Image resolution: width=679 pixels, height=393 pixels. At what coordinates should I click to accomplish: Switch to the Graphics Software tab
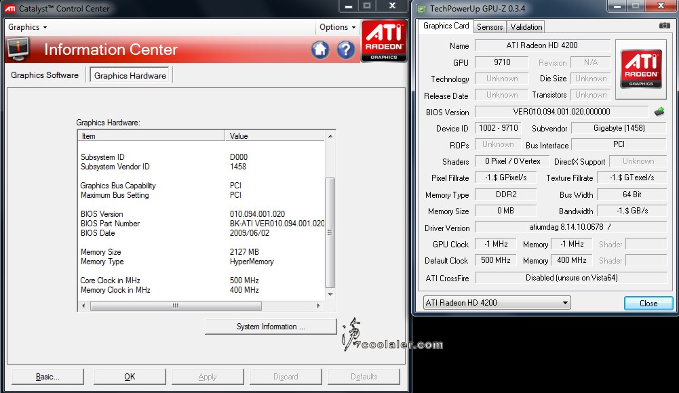(x=45, y=75)
